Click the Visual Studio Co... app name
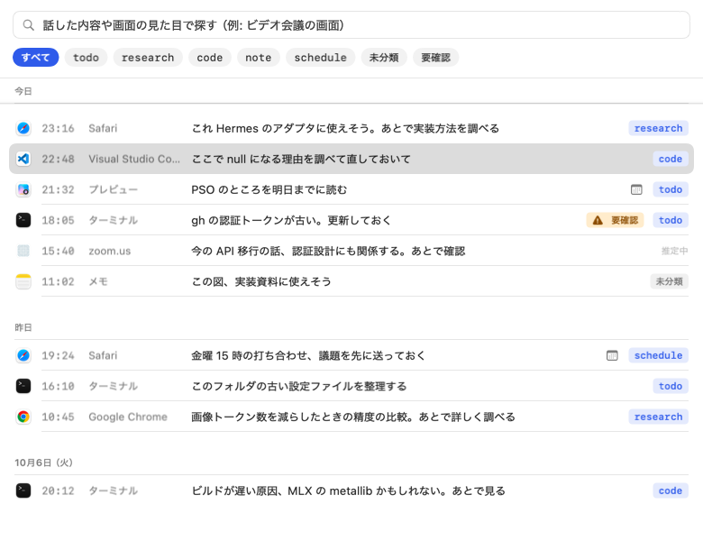The height and width of the screenshot is (541, 703). pos(134,159)
